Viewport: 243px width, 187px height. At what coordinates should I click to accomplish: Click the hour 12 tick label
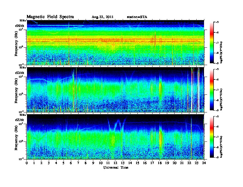coord(115,163)
